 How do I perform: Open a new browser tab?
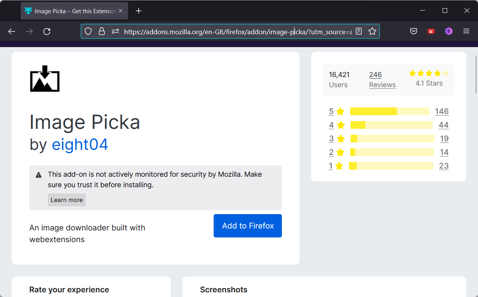pyautogui.click(x=138, y=11)
